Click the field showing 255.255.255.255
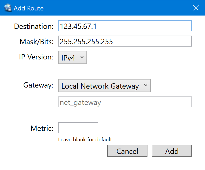The width and height of the screenshot is (205, 170). [x=125, y=41]
